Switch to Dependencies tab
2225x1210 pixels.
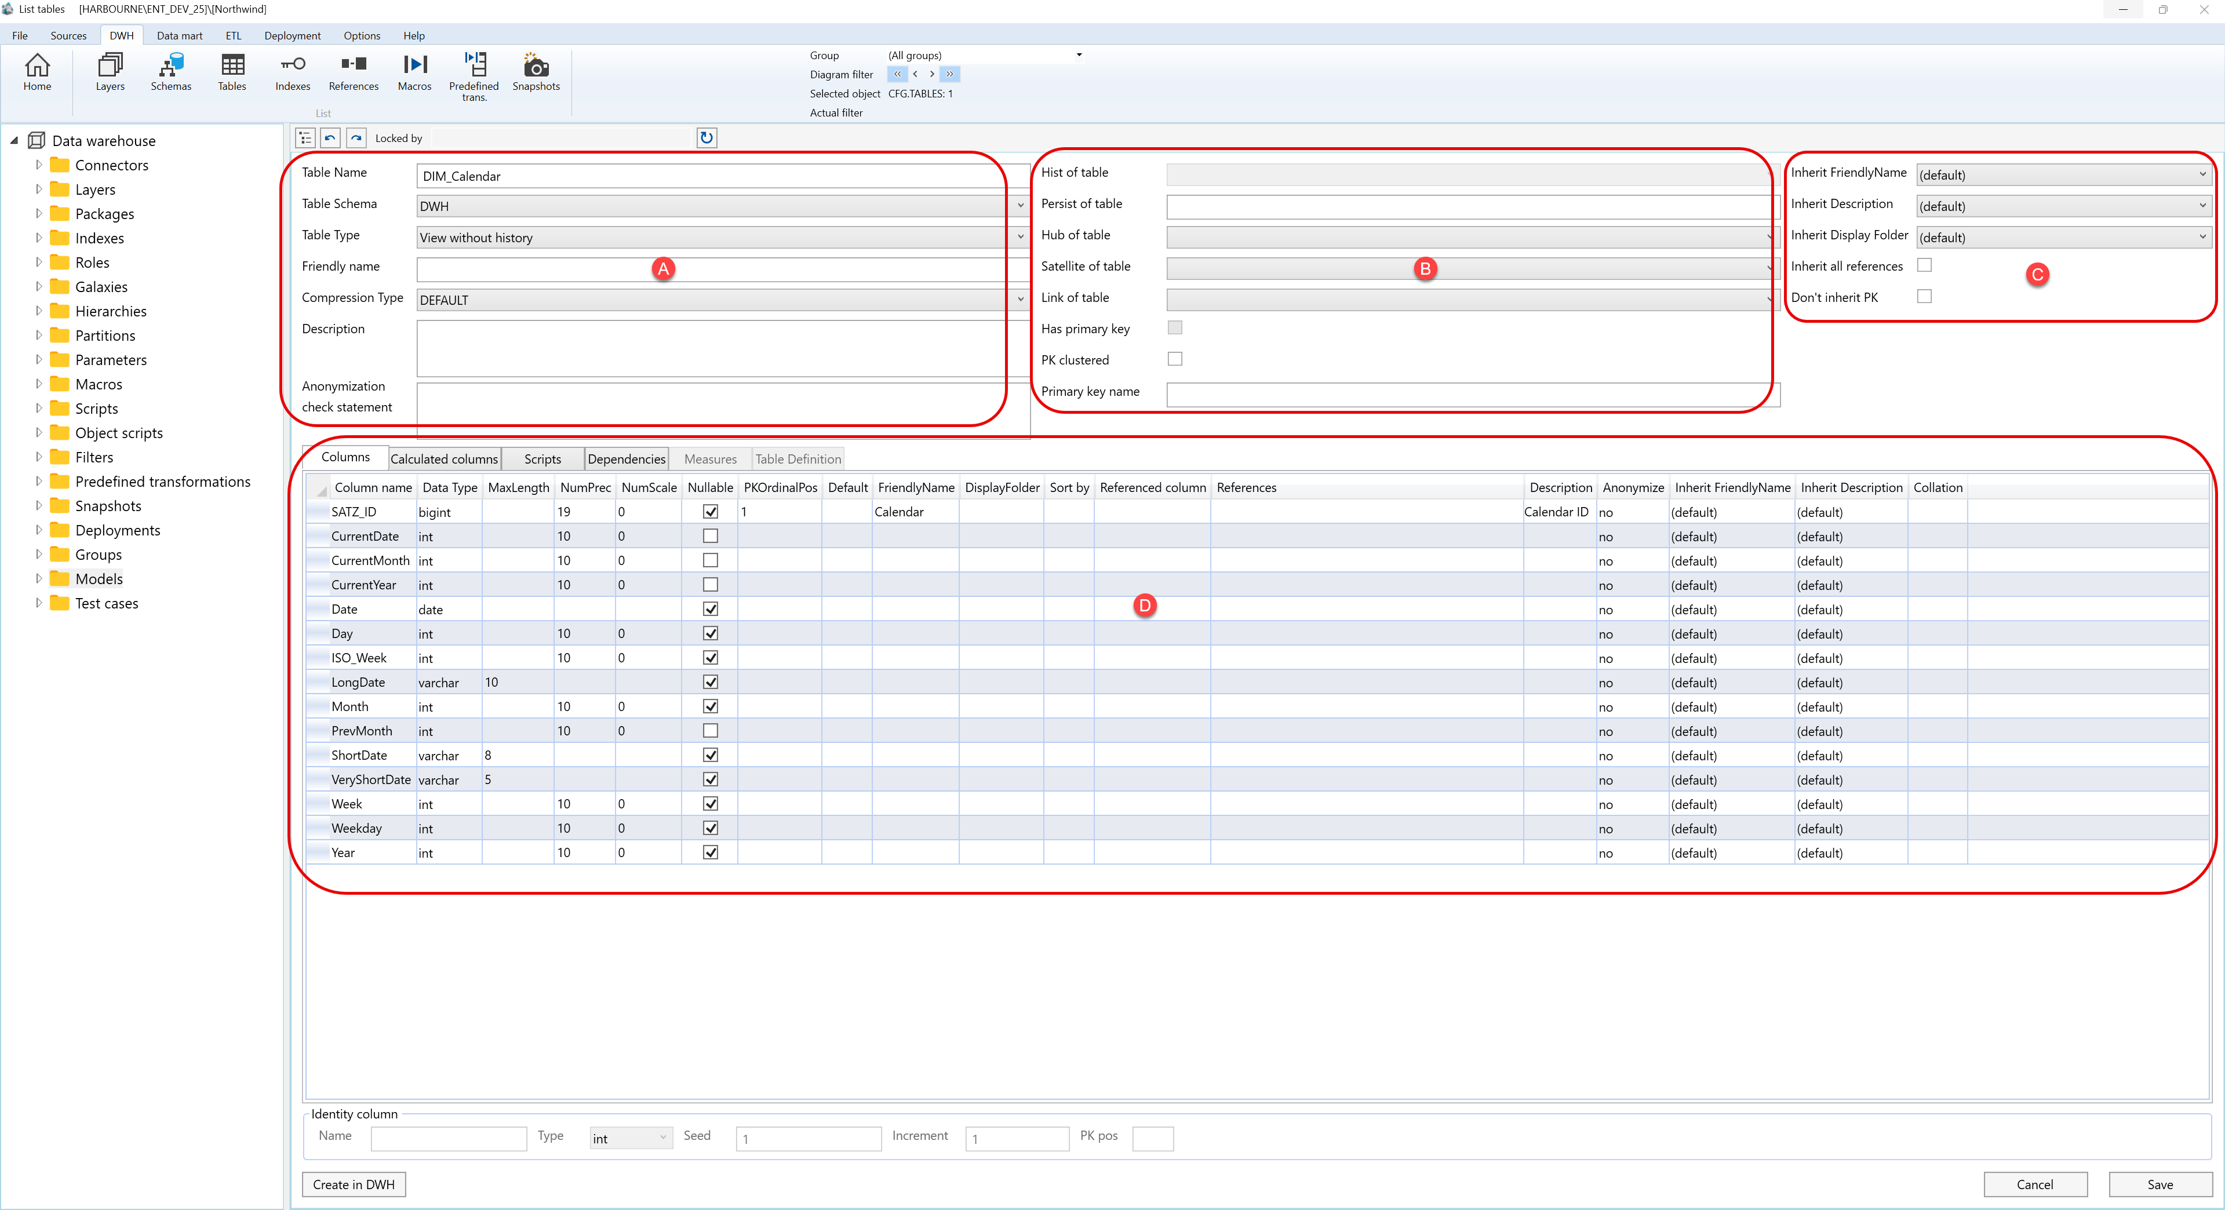pos(626,458)
